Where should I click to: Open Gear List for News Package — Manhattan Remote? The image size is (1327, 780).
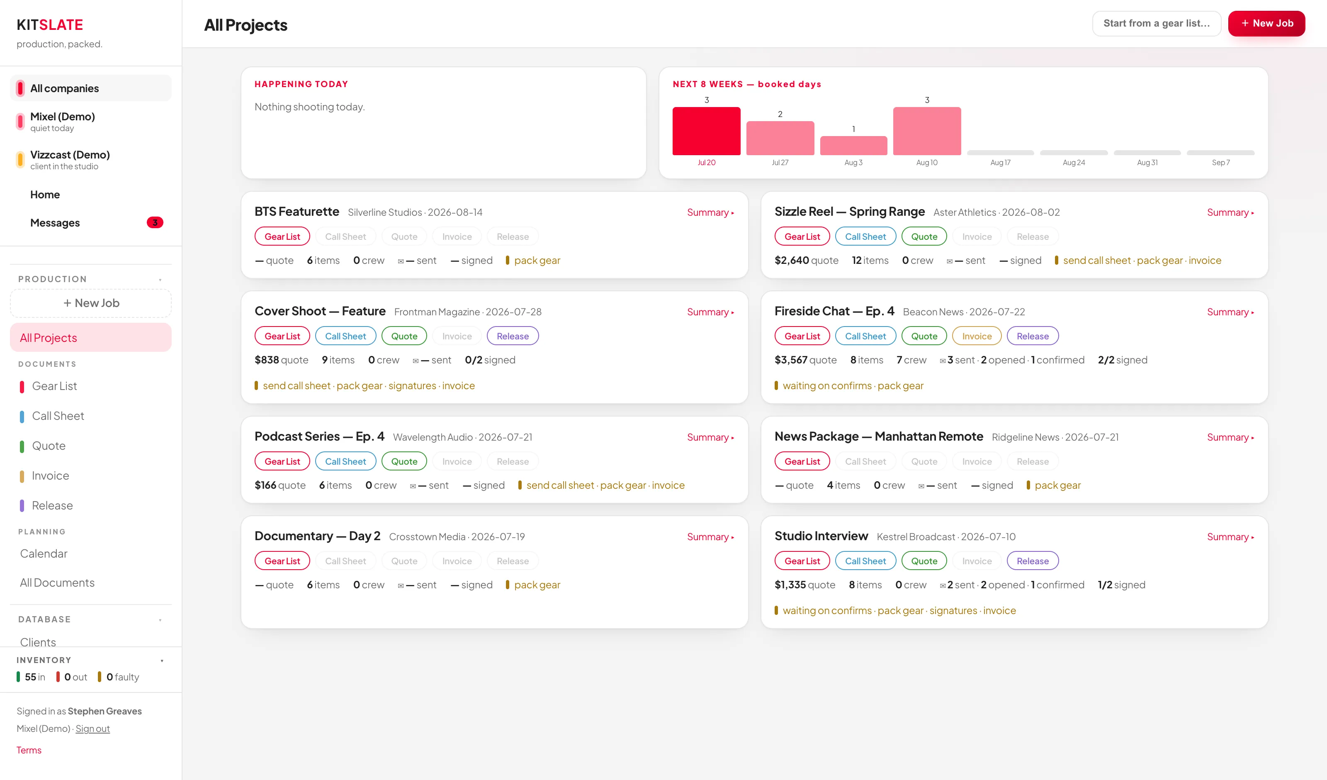pyautogui.click(x=802, y=462)
